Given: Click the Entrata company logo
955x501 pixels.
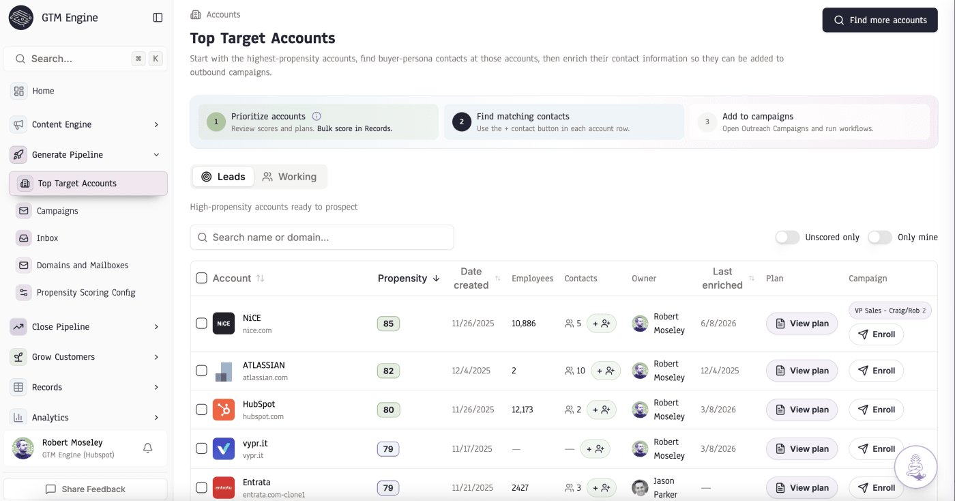Looking at the screenshot, I should (224, 487).
